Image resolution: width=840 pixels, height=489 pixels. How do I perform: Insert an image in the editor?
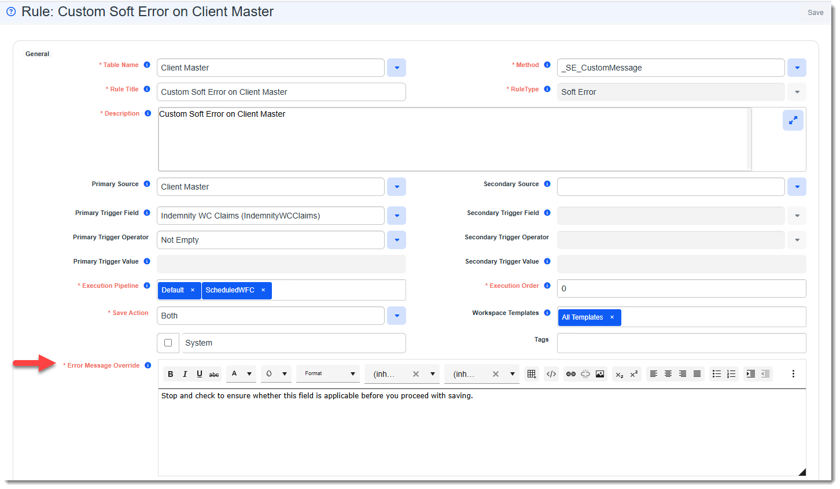600,374
